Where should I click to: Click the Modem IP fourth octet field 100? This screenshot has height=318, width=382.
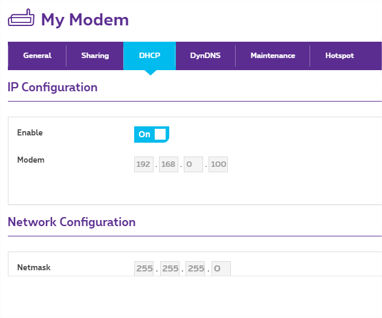pyautogui.click(x=218, y=164)
